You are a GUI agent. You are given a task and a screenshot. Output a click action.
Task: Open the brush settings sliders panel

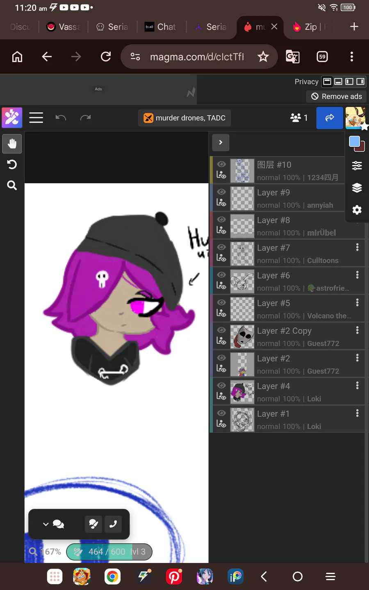pyautogui.click(x=357, y=166)
